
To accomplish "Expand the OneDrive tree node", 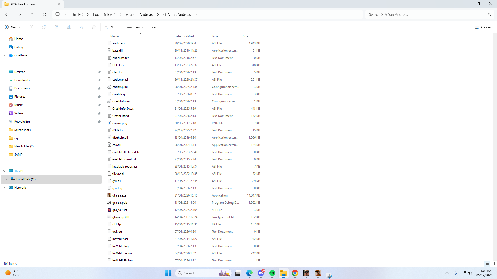I will point(4,55).
